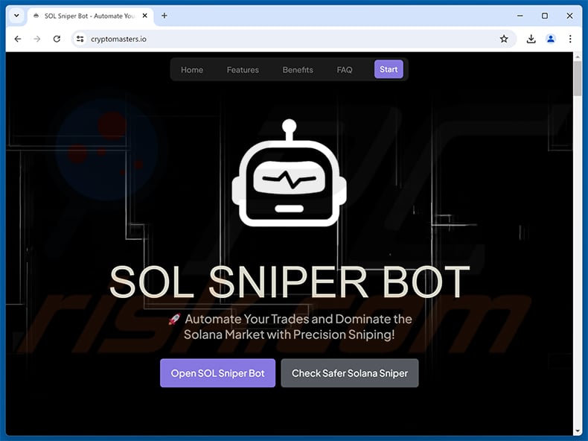Image resolution: width=588 pixels, height=441 pixels.
Task: Click the robot head logo
Action: 289,173
